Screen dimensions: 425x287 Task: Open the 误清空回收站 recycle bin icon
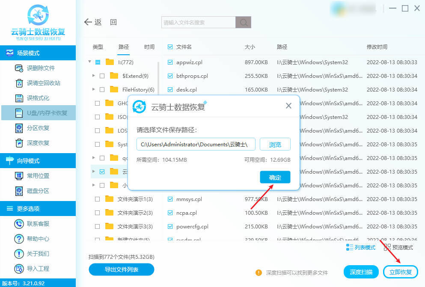19,83
